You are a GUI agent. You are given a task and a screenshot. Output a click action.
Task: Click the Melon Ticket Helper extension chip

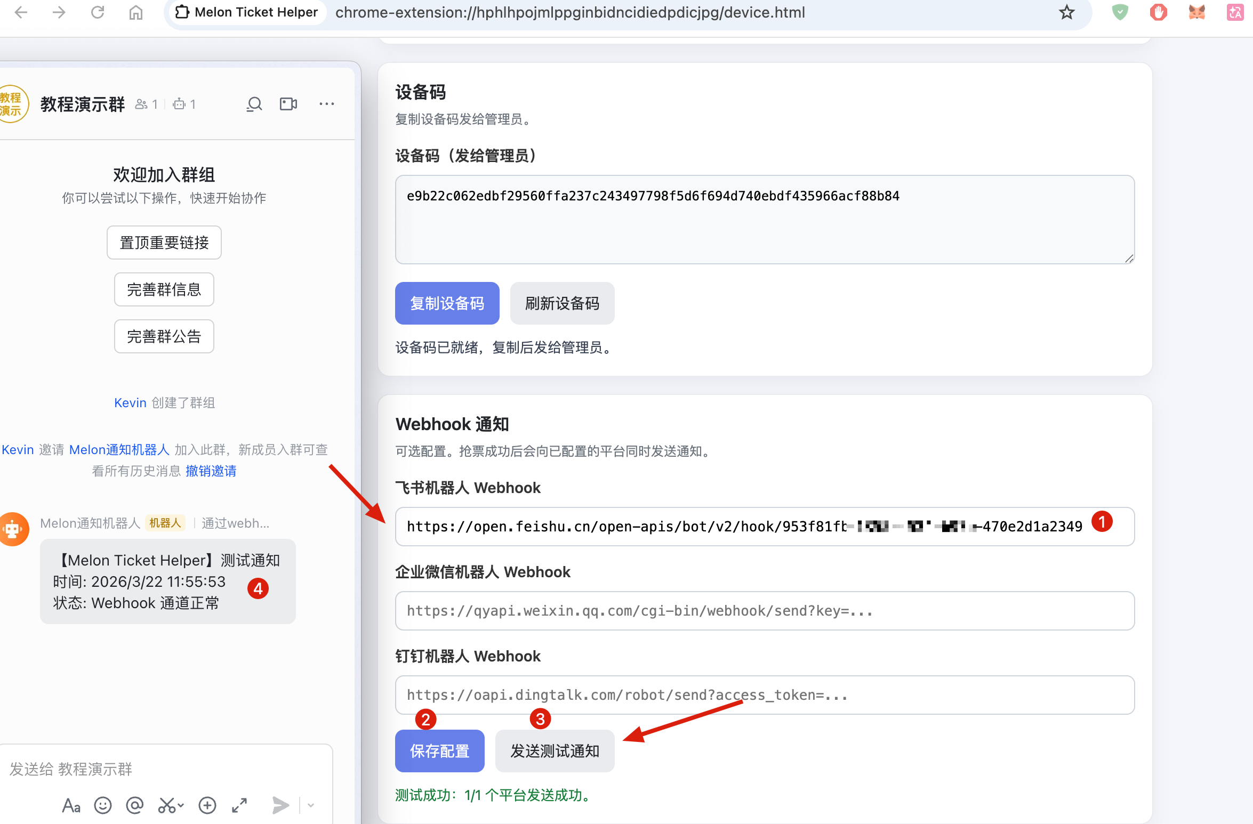click(x=247, y=12)
